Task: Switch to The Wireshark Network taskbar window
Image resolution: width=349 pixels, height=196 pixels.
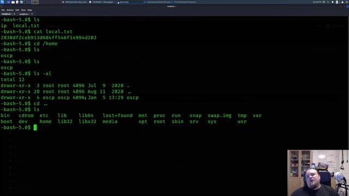Action: (185, 2)
